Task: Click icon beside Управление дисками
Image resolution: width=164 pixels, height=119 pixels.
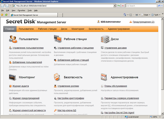Action: [x=102, y=48]
